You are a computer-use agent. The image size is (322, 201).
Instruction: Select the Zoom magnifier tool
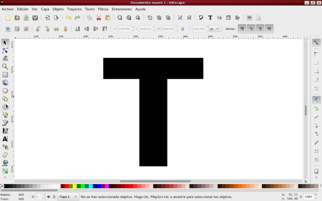(5, 67)
